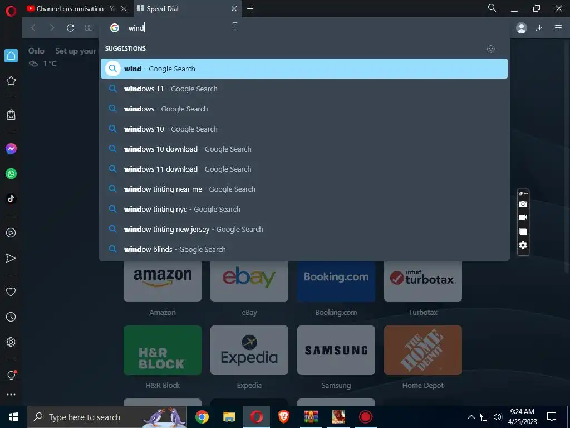Open WinRAR from the taskbar
The image size is (570, 428).
(311, 417)
